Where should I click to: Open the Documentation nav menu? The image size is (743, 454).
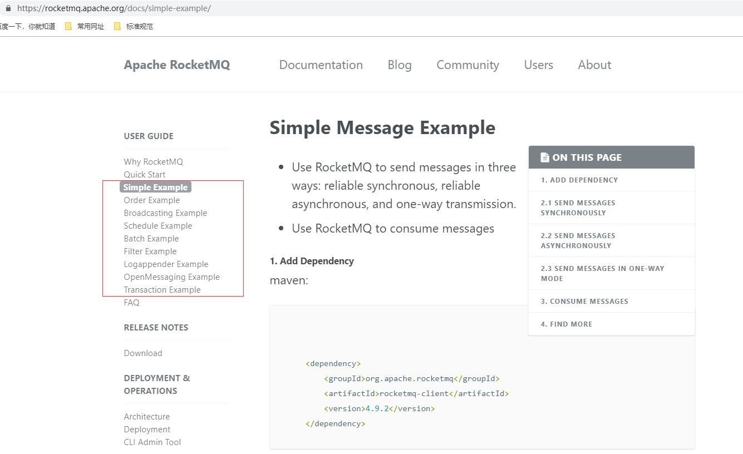(x=321, y=65)
